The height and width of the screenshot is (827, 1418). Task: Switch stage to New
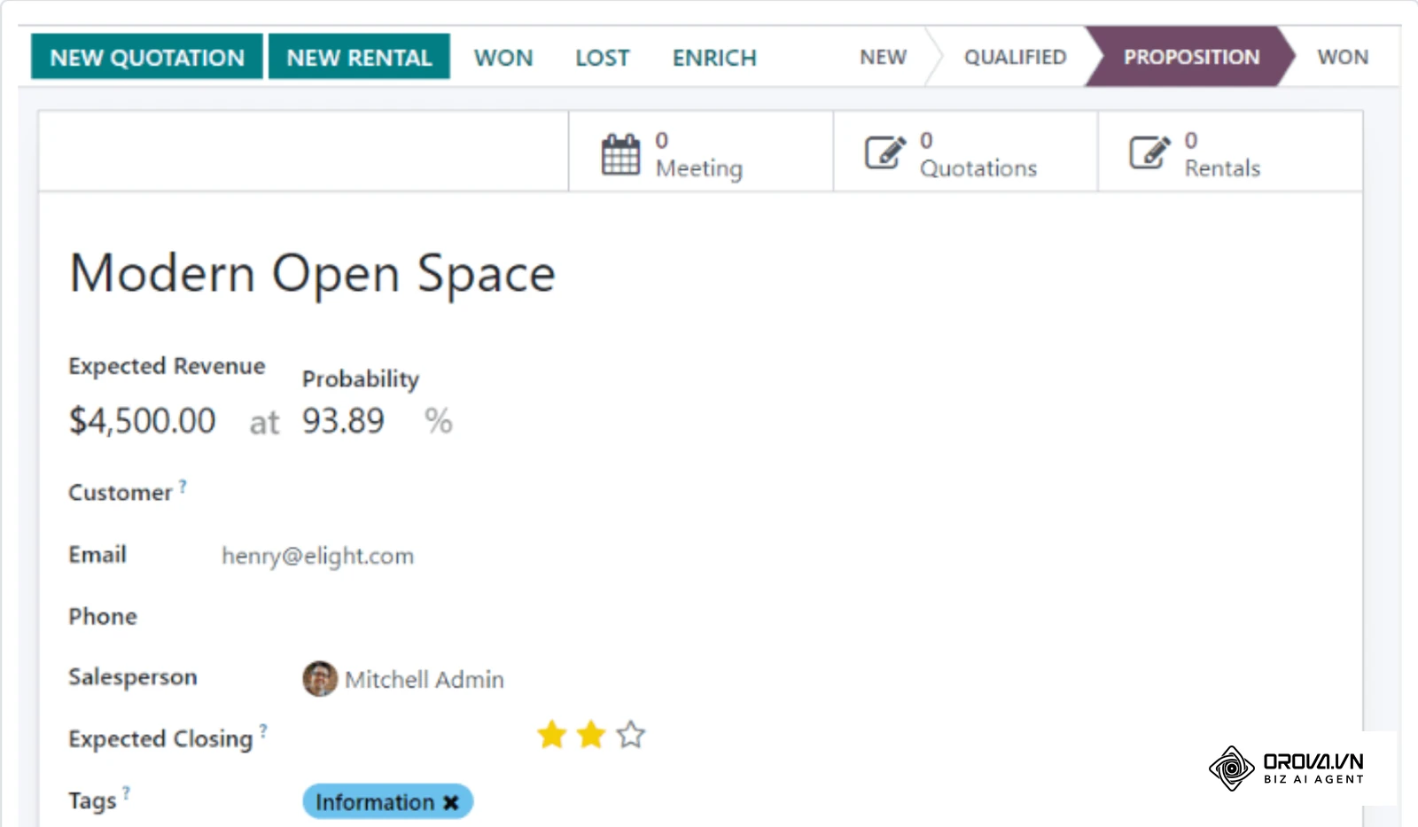pos(884,57)
